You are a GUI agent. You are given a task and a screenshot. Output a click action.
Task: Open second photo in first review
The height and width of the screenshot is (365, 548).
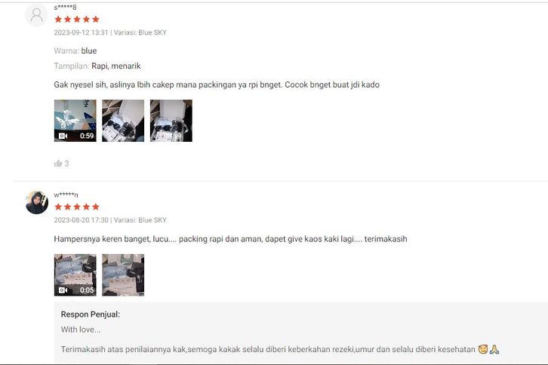point(123,121)
